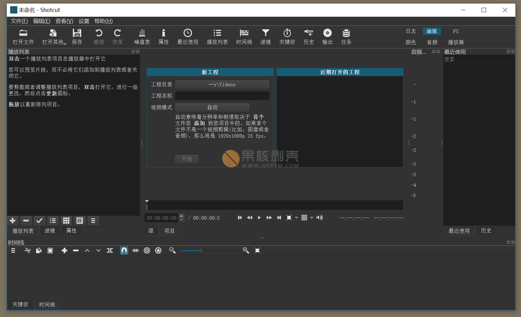The width and height of the screenshot is (521, 317).
Task: Open the Filters (滤镜) panel
Action: tap(265, 36)
